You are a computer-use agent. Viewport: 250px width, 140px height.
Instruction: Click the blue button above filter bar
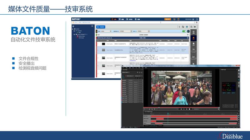101,27
